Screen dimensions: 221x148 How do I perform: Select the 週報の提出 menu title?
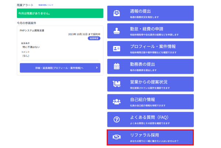[x=140, y=11]
